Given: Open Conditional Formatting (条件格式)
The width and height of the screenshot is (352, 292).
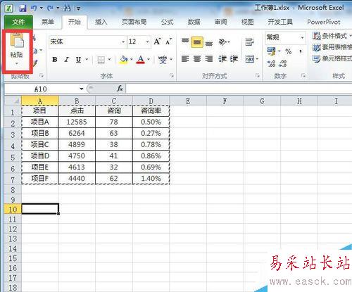Looking at the screenshot, I should tap(332, 36).
